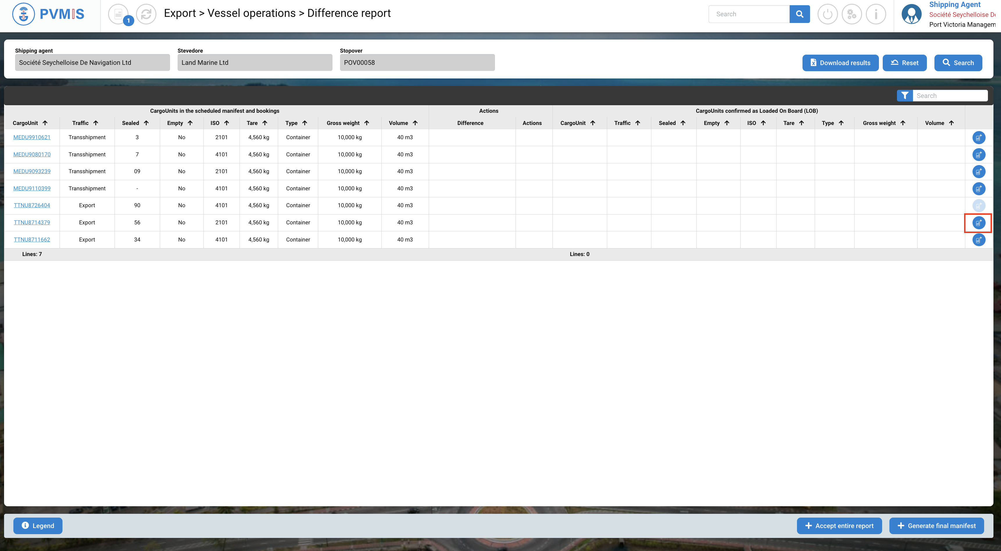Viewport: 1001px width, 551px height.
Task: Open the settings gears icon
Action: click(x=851, y=14)
